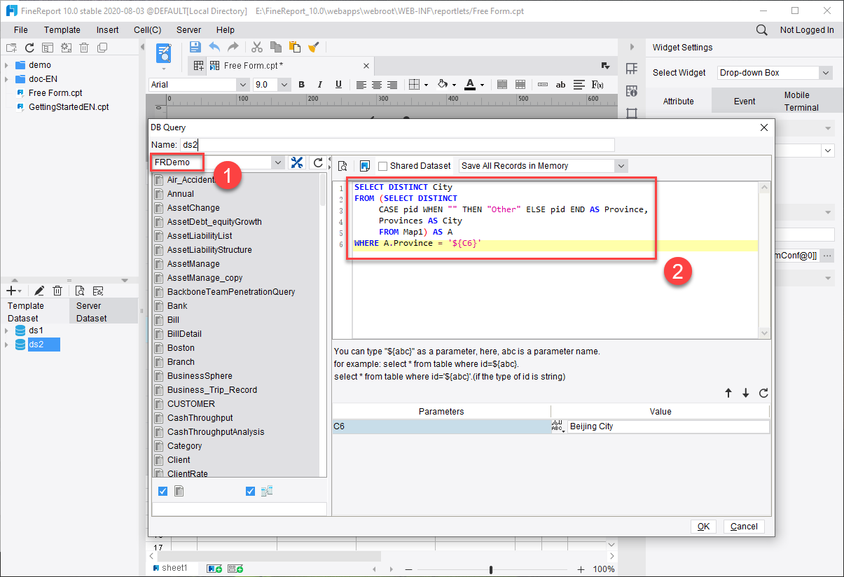The height and width of the screenshot is (577, 844).
Task: Click the refresh table list icon in DB Query
Action: pyautogui.click(x=319, y=162)
